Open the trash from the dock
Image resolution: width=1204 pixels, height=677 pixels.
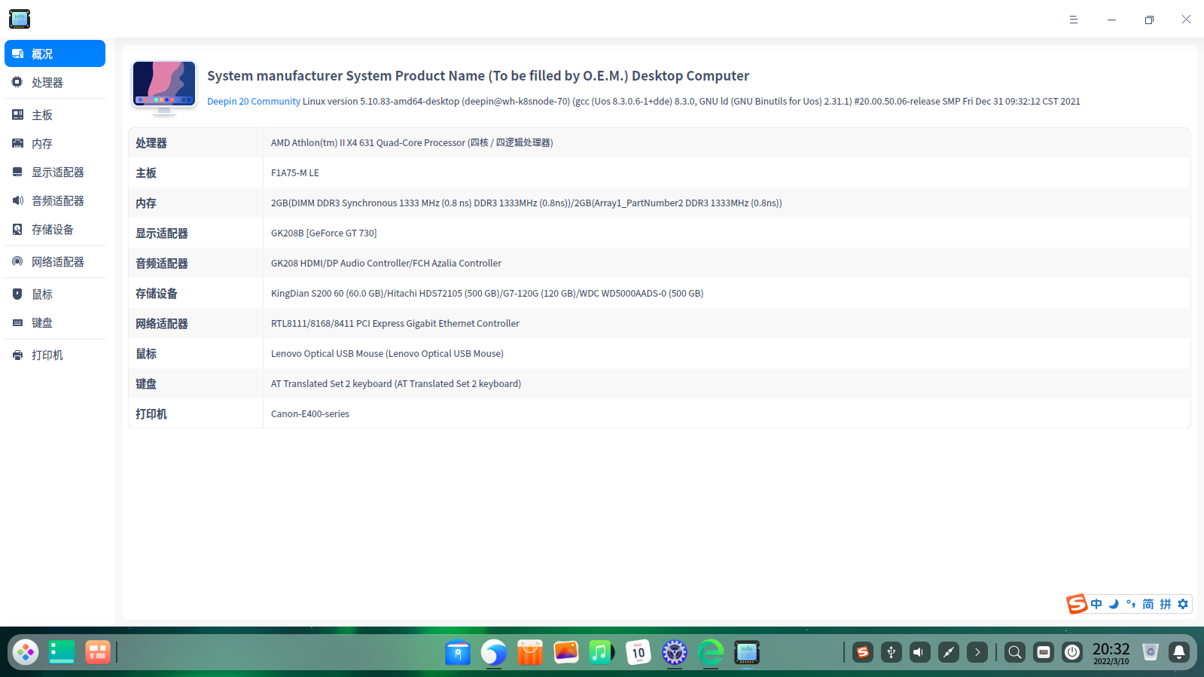click(1151, 652)
